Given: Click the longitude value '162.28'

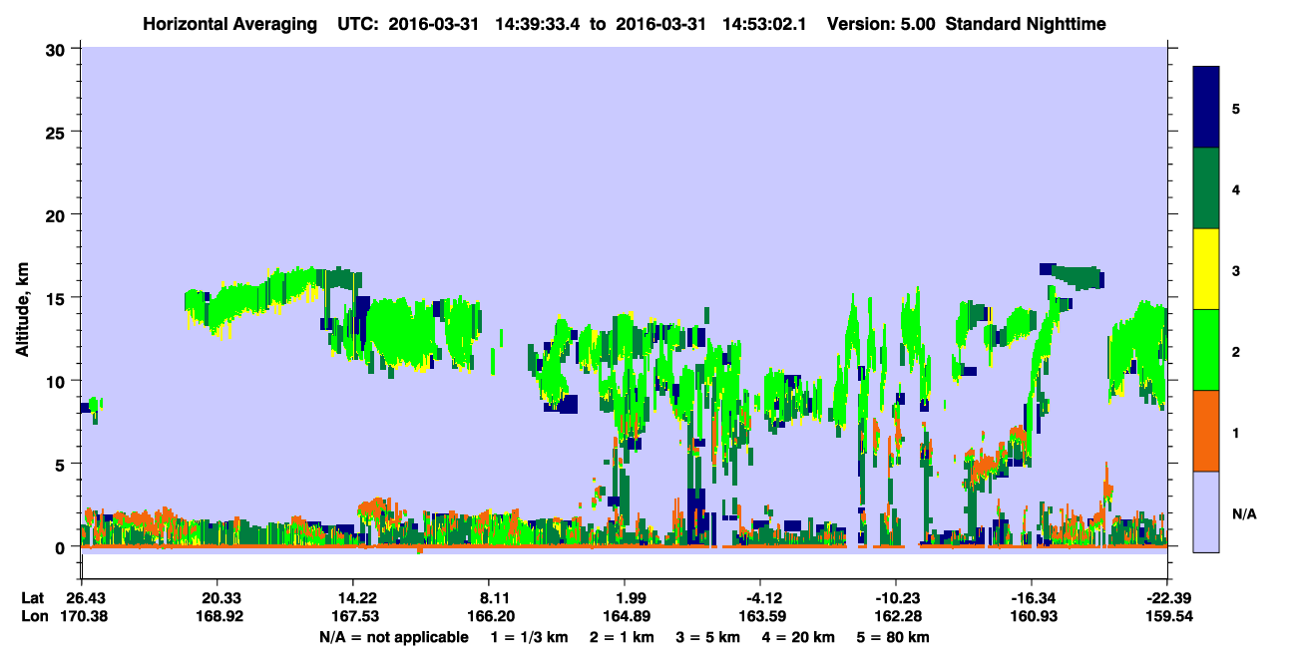Looking at the screenshot, I should pyautogui.click(x=896, y=617).
